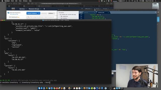Click the pin icon in the AWS navigation bar
161x90 pixels.
(44, 9)
